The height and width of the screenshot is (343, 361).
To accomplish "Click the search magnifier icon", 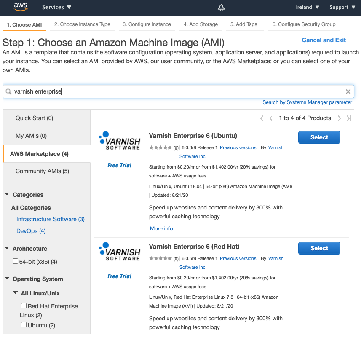I will 9,91.
